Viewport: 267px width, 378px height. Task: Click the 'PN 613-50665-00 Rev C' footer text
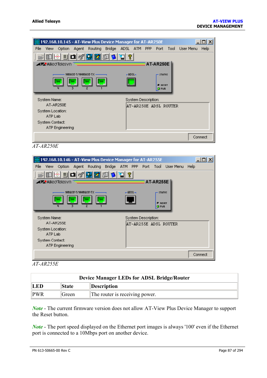point(51,350)
